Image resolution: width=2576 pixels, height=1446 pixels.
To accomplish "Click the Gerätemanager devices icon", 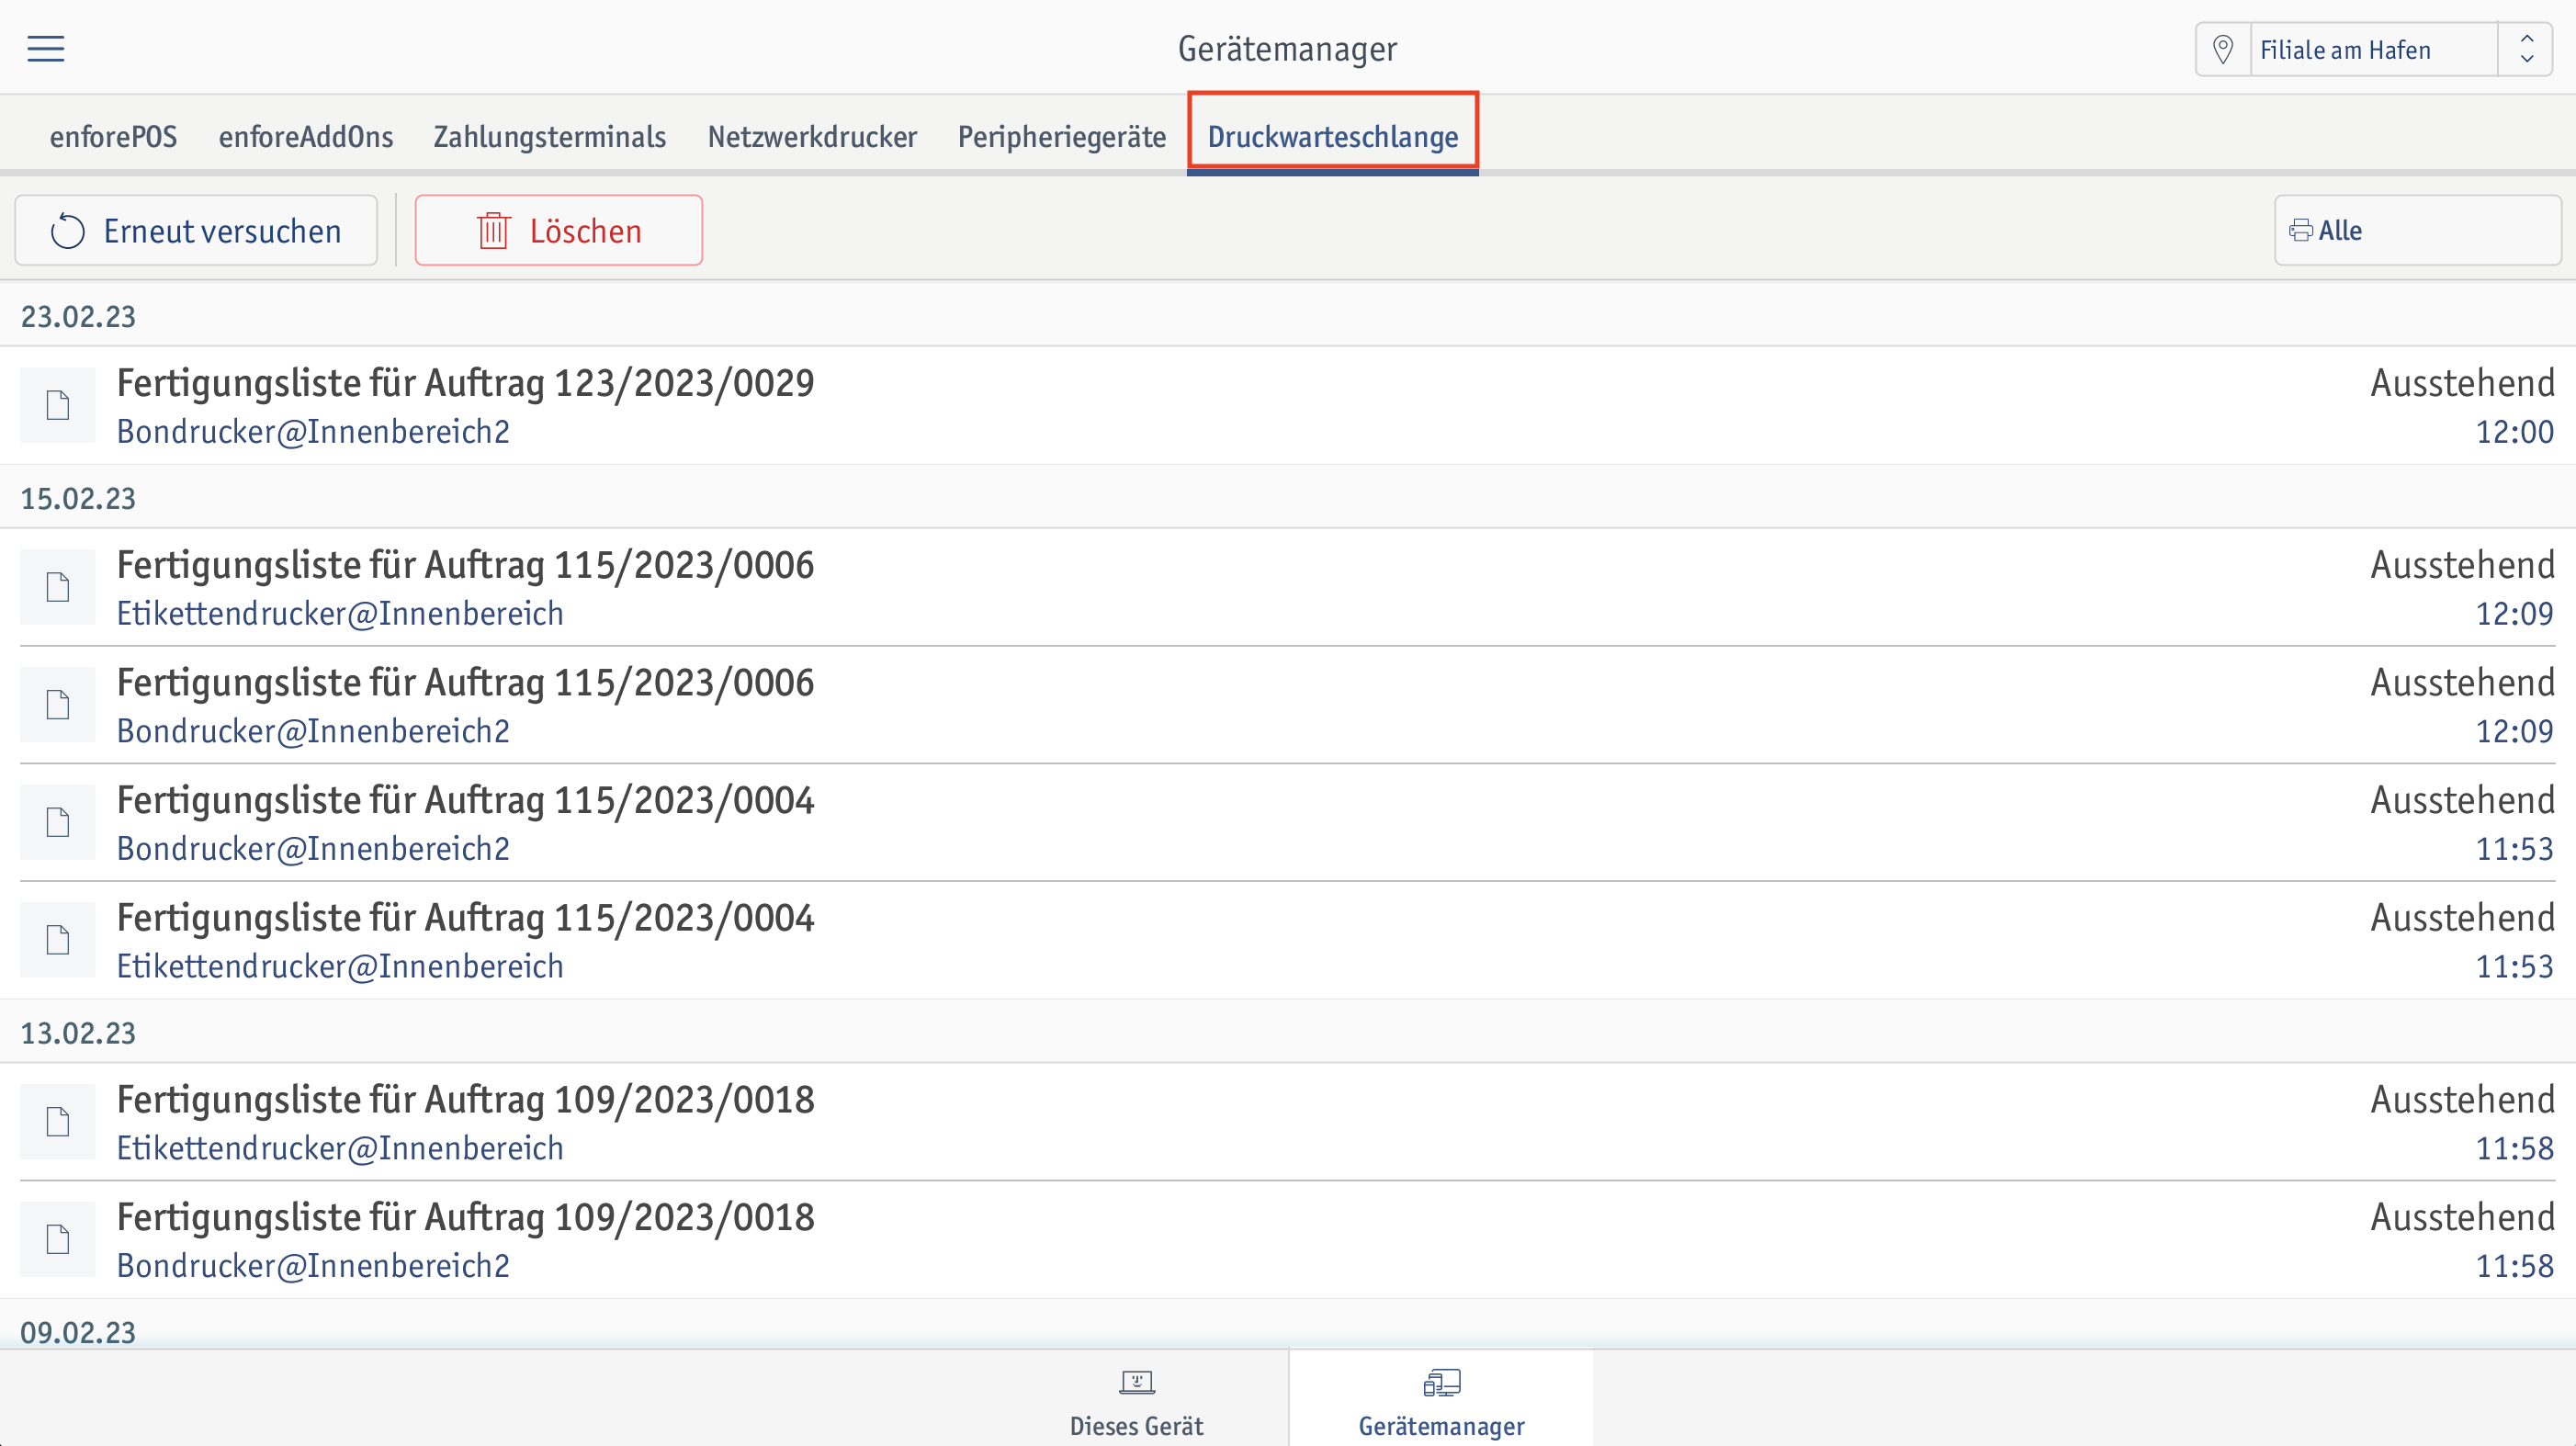I will click(1441, 1383).
